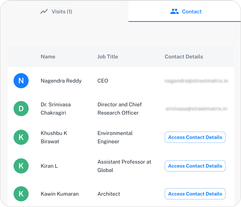This screenshot has height=207, width=241.
Task: Access contact details for Kiran L
Action: 195,166
